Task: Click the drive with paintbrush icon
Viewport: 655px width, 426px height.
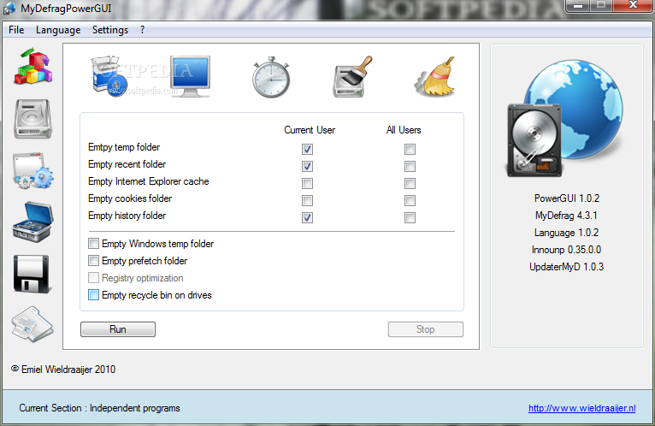Action: click(352, 76)
